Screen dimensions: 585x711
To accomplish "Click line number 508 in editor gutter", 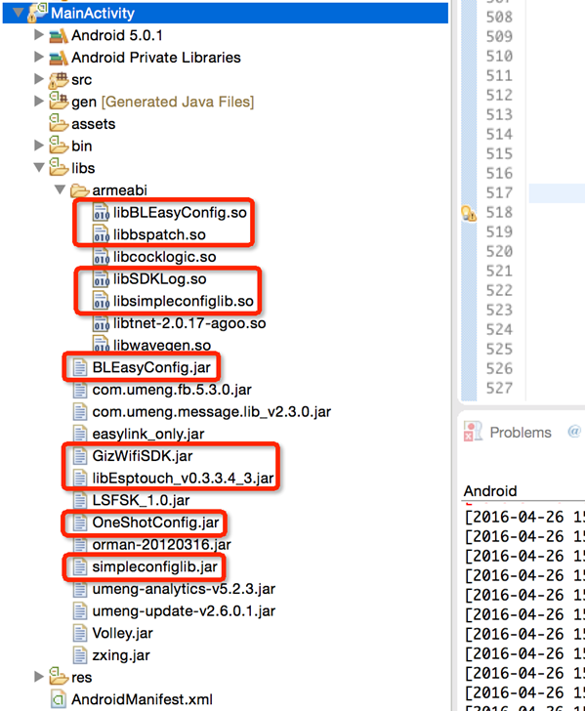I will click(499, 17).
